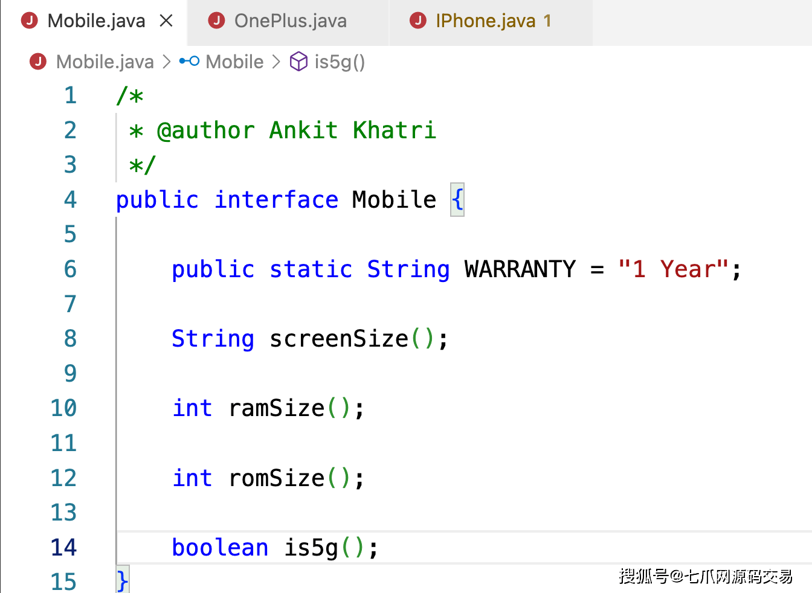
Task: Click the 'interface' keyword on line 4
Action: [x=276, y=200]
